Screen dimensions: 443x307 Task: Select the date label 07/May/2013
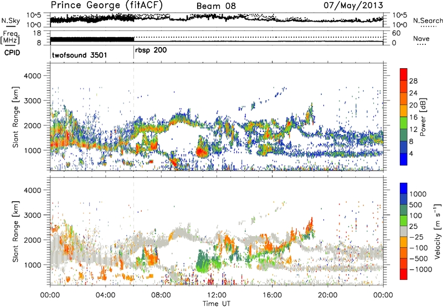coord(358,6)
